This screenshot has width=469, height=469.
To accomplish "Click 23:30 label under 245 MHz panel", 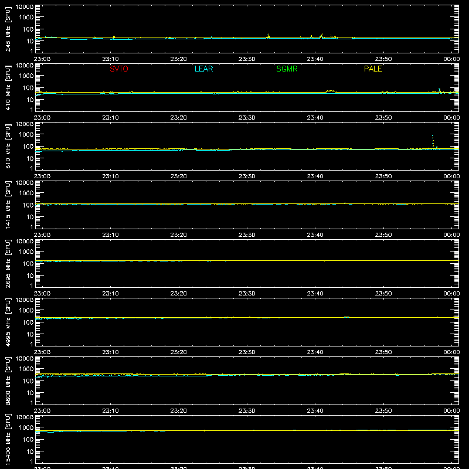I will click(x=247, y=59).
